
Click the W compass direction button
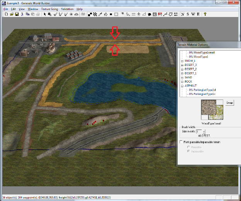click(193, 14)
